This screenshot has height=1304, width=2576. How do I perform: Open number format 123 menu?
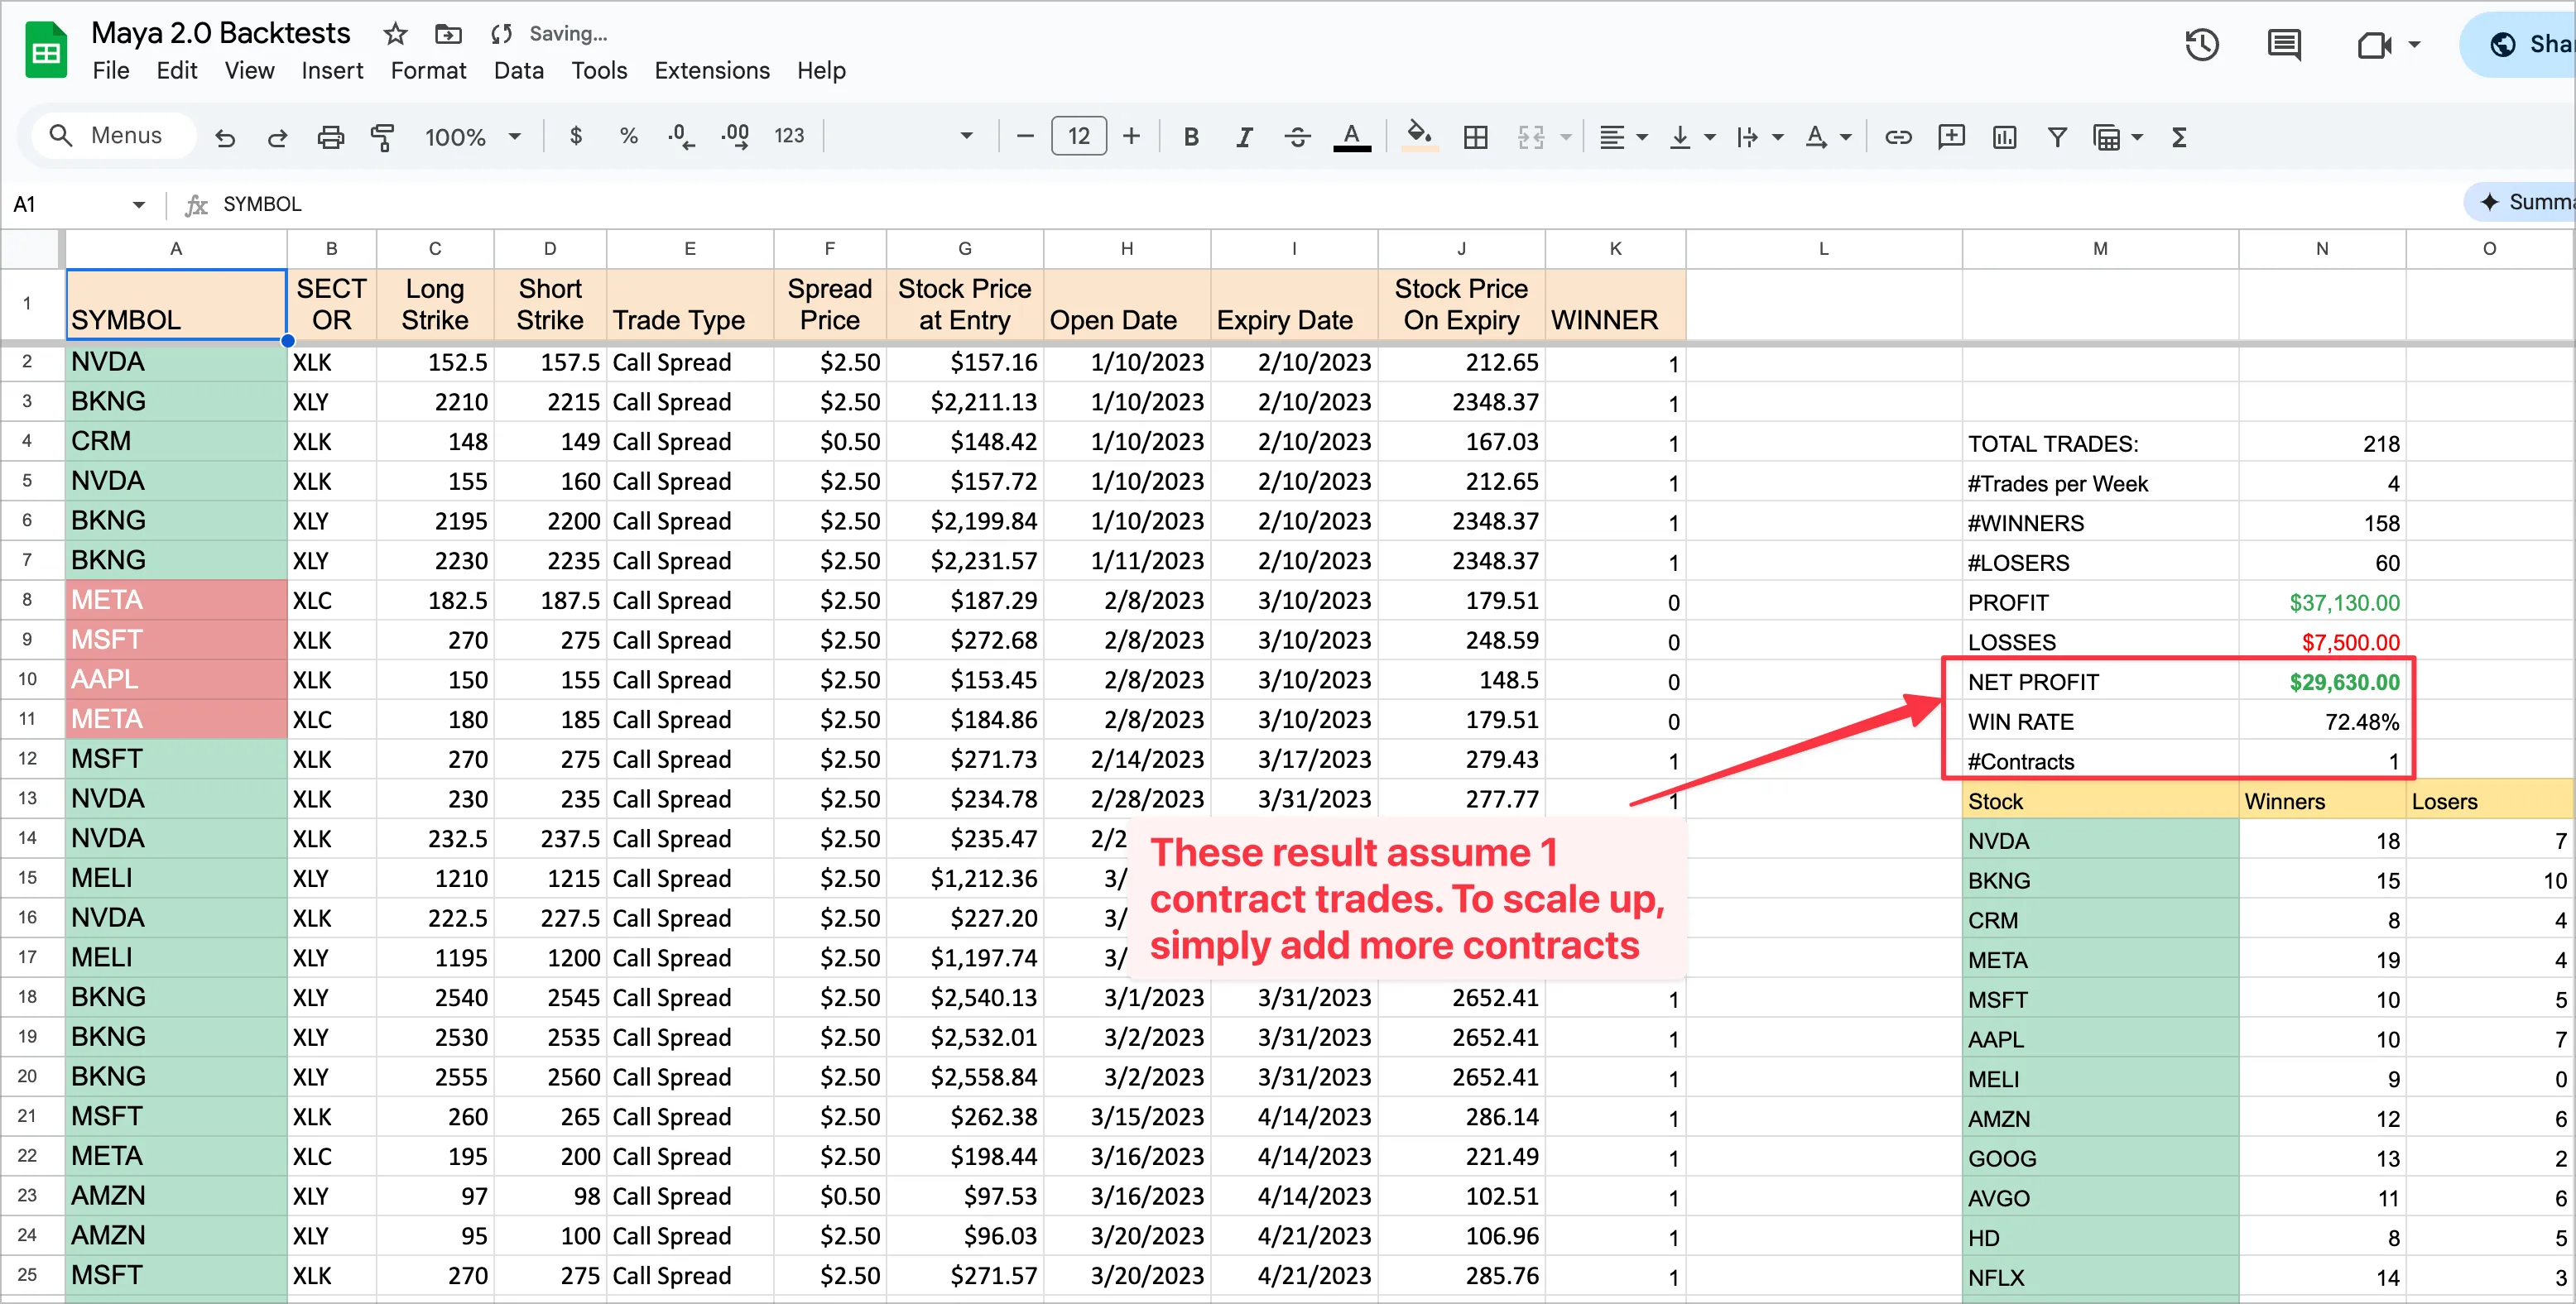coord(789,136)
